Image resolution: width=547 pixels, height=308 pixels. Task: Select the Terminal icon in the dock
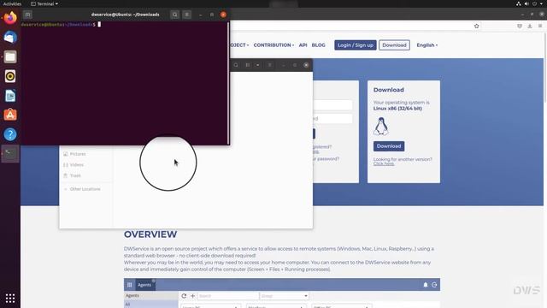(x=10, y=154)
